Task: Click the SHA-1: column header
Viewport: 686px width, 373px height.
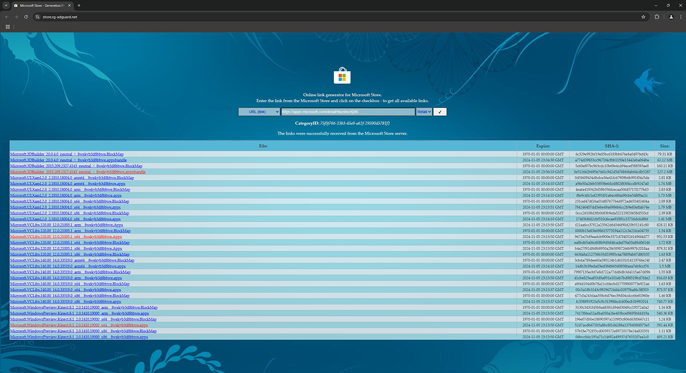Action: (612, 146)
